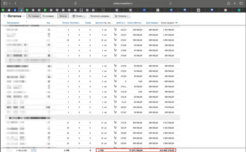Viewport: 246px width, 152px height.
Task: Sort by Код column
Action: [x=48, y=23]
